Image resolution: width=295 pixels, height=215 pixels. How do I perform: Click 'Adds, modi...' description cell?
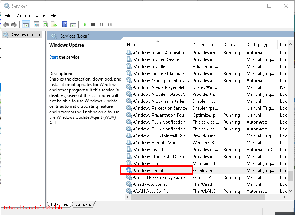point(205,67)
